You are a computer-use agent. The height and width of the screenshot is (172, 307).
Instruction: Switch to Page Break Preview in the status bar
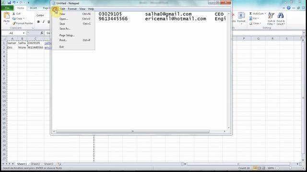[263, 168]
